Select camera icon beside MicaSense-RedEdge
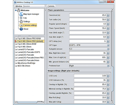This screenshot has width=128, height=105. click(16, 63)
